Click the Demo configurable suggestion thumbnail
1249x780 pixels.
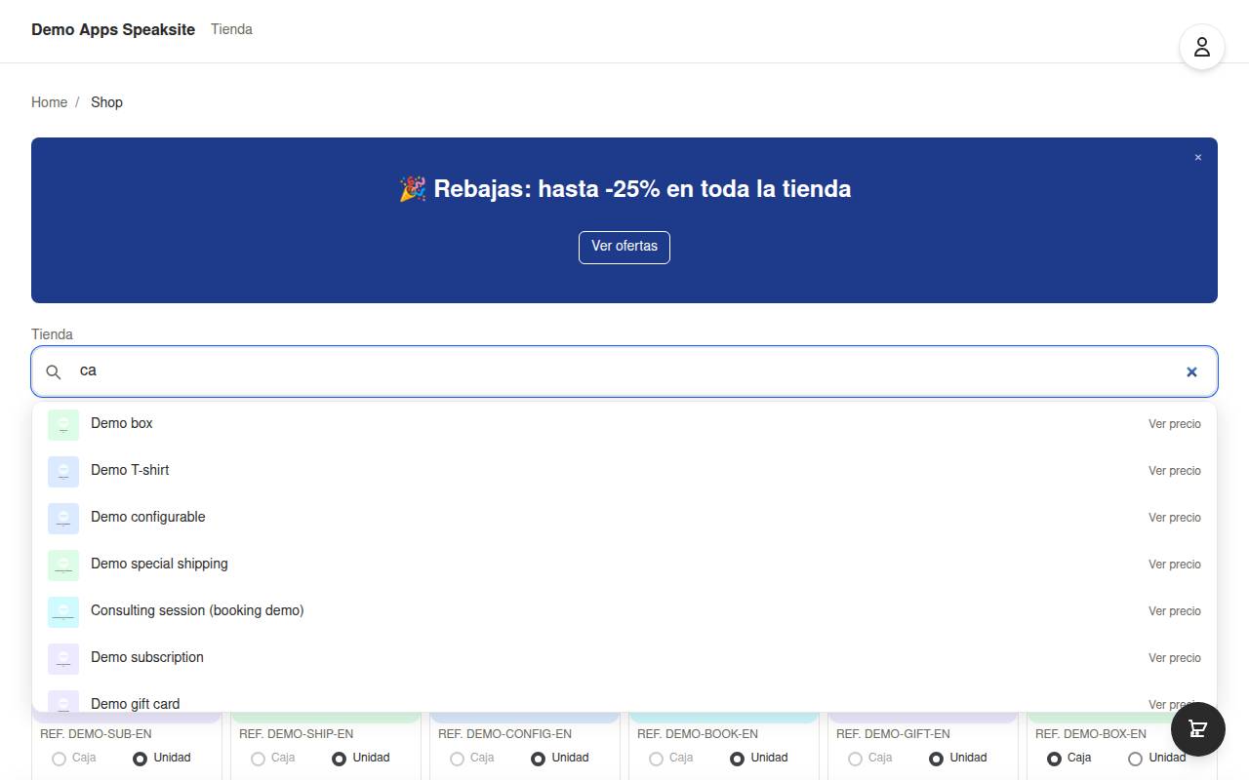point(63,518)
